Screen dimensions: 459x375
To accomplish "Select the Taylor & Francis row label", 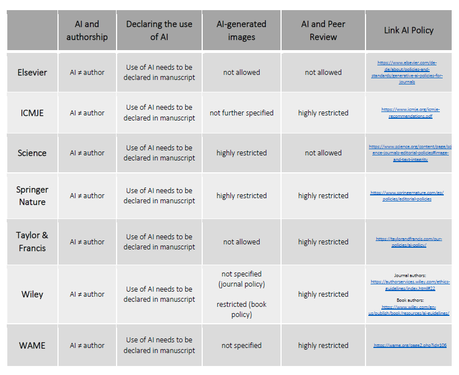I will [32, 242].
